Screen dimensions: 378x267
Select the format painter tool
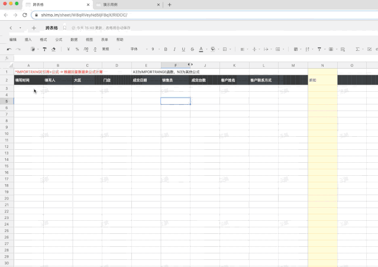[44, 49]
